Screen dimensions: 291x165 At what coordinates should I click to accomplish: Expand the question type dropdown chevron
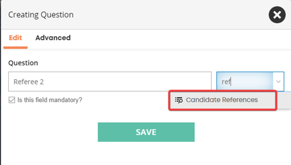coord(278,82)
